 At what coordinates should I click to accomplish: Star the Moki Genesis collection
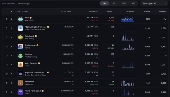point(6,65)
